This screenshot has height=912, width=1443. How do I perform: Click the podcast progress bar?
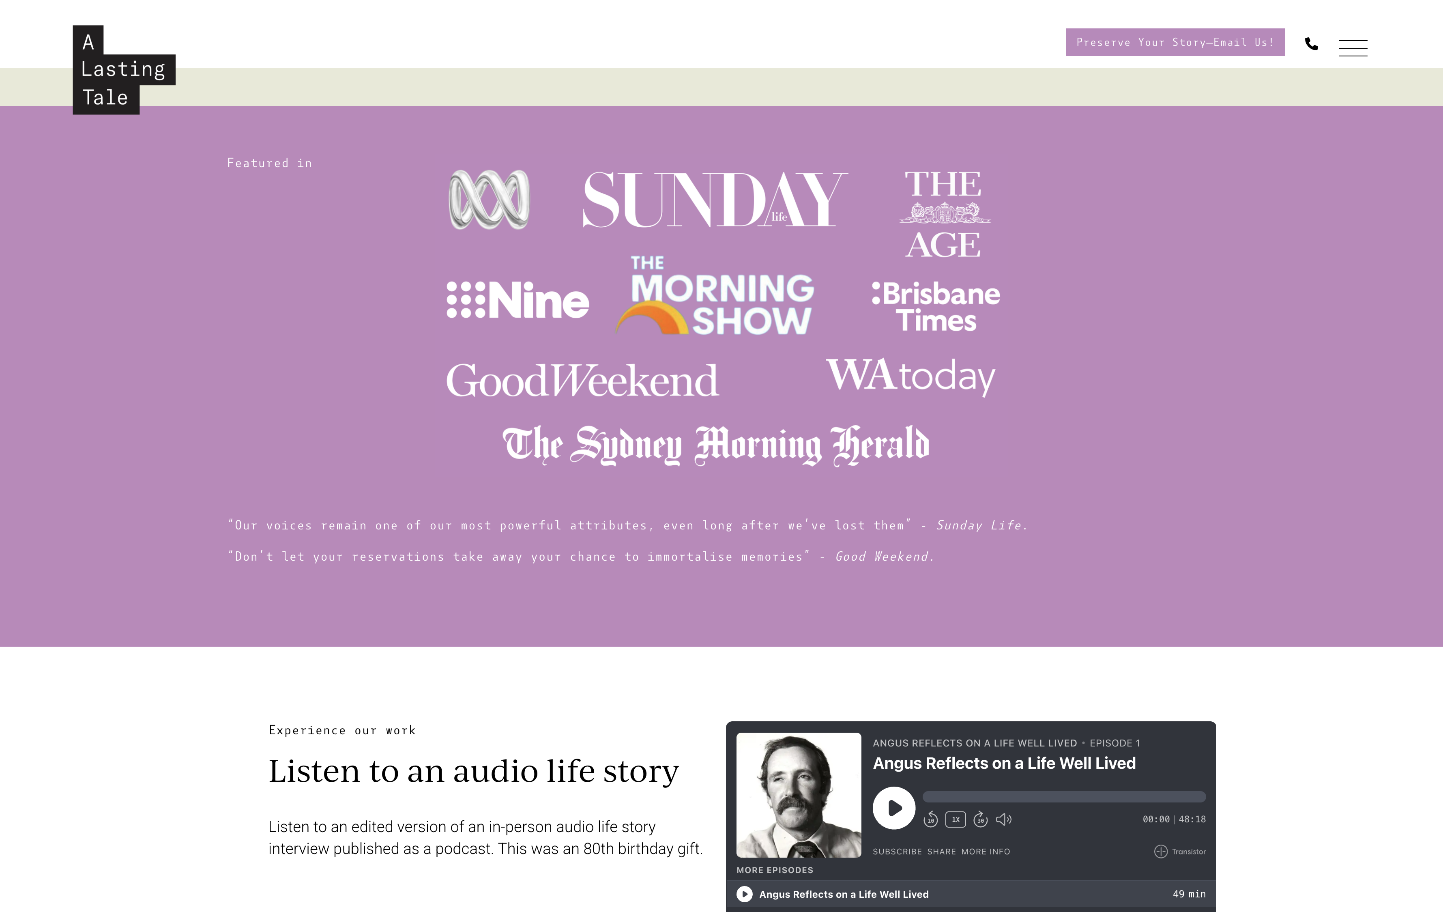(x=1064, y=797)
